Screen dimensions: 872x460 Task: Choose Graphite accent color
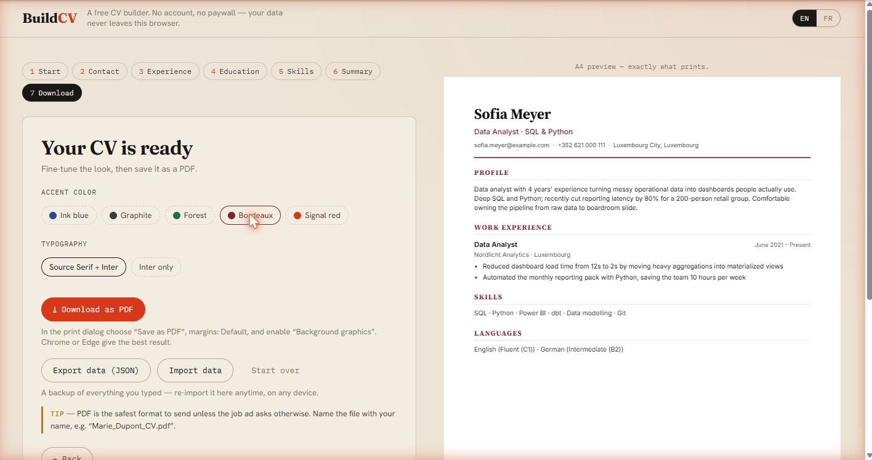coord(131,216)
